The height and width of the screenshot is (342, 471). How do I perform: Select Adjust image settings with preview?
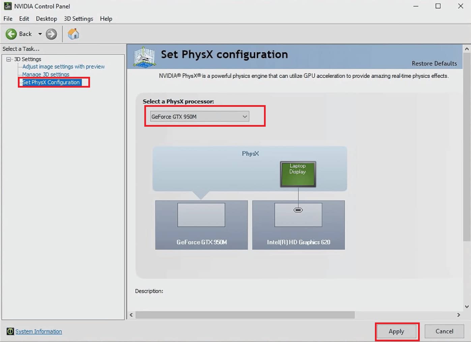coord(63,67)
